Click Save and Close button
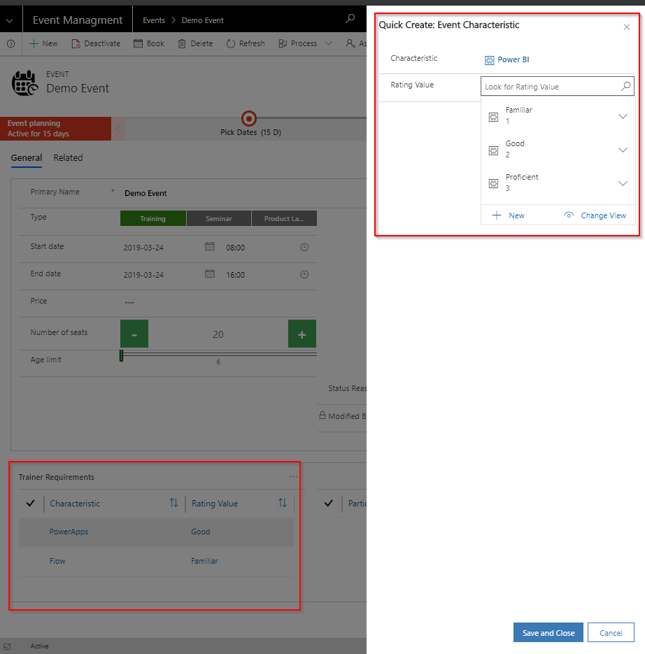The width and height of the screenshot is (645, 654). 548,633
